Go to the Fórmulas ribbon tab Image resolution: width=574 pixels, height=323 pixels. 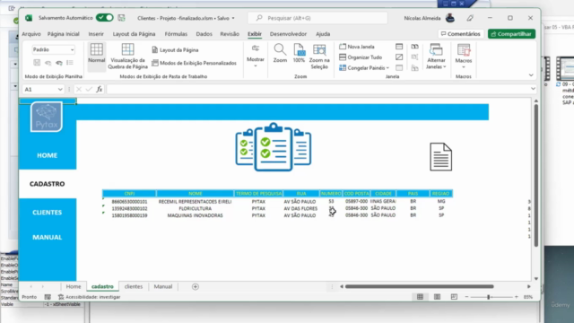(176, 34)
